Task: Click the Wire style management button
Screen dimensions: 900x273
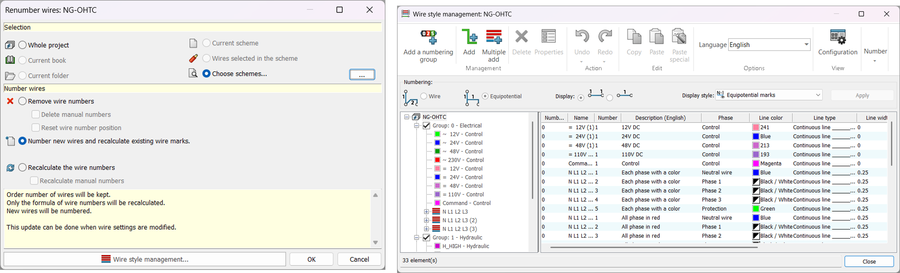Action: (x=145, y=259)
